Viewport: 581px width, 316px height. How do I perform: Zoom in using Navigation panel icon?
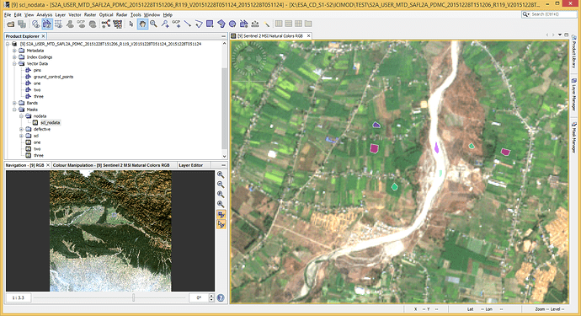pos(221,174)
